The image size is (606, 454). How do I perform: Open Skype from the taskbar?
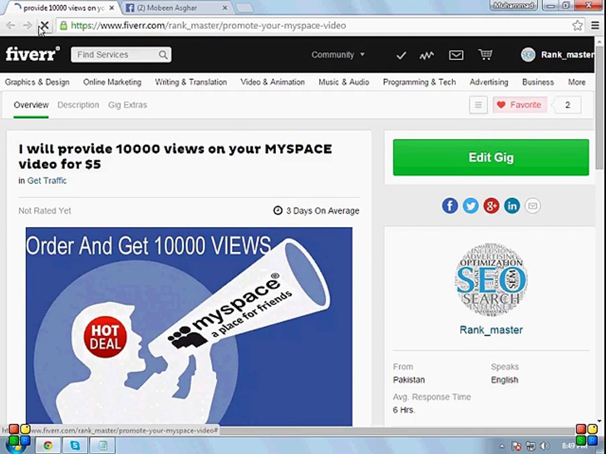[75, 445]
